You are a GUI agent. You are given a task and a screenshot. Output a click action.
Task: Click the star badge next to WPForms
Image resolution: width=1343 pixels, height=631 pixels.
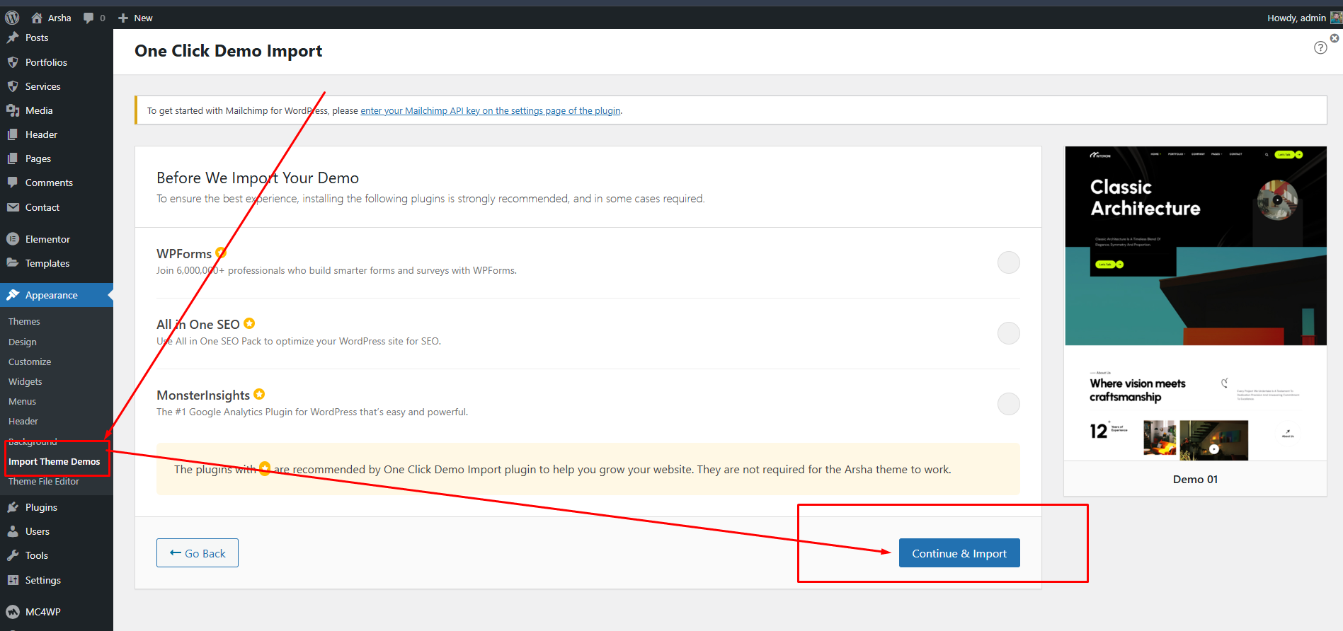click(221, 253)
